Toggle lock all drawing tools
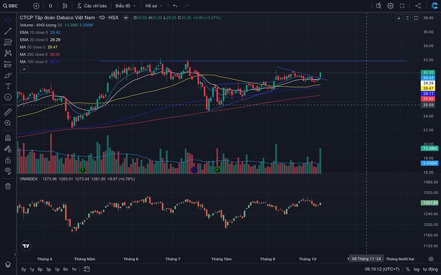The image size is (441, 275). tap(7, 160)
